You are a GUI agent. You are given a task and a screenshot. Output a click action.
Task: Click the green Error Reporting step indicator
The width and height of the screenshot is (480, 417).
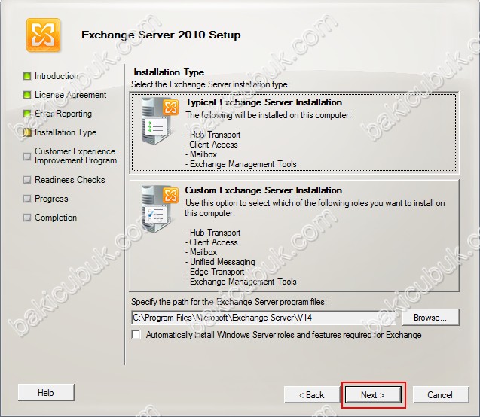coord(27,114)
